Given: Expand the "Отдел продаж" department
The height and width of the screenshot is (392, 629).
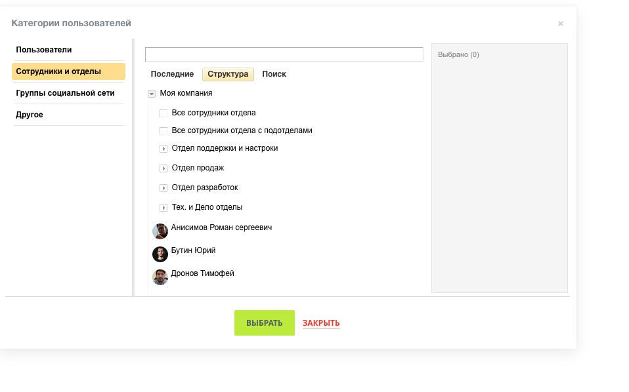Looking at the screenshot, I should point(164,168).
